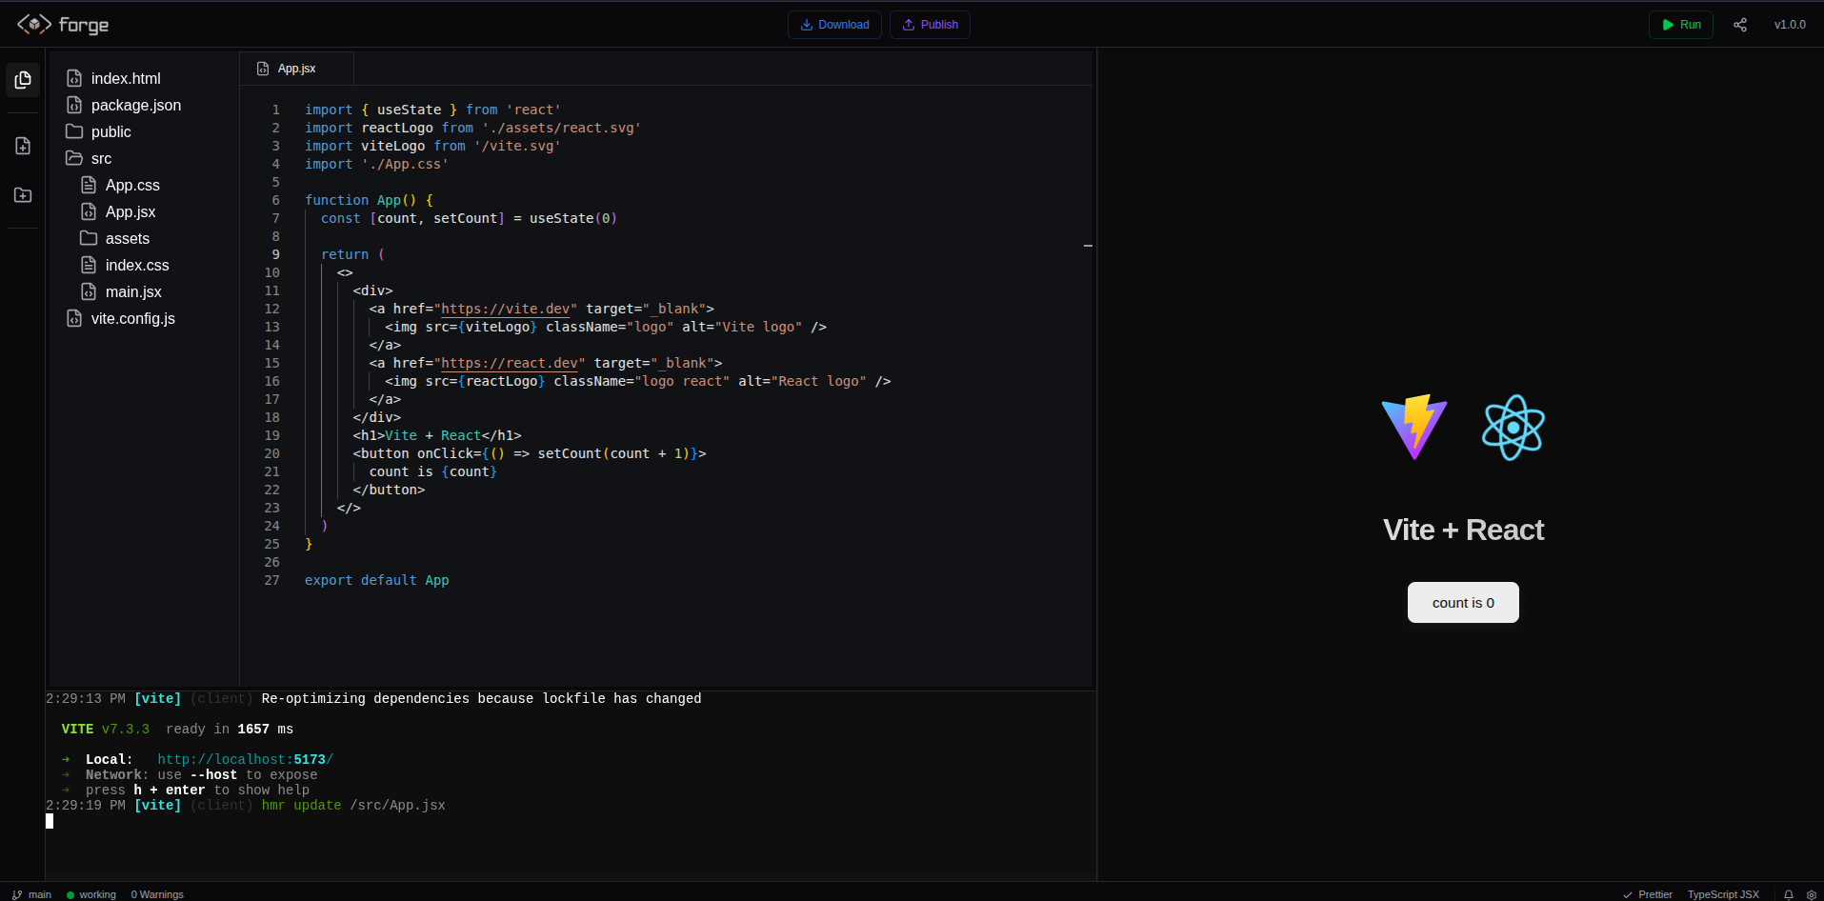
Task: Open the file explorer panel icon
Action: pyautogui.click(x=23, y=80)
